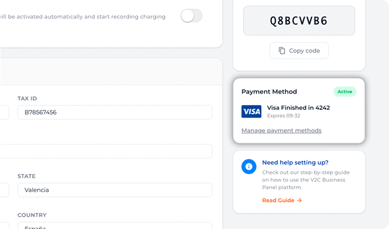Click the State field containing Valencia

[115, 190]
